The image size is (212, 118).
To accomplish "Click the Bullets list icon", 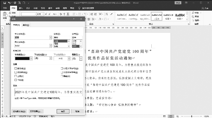I will coord(74,14).
